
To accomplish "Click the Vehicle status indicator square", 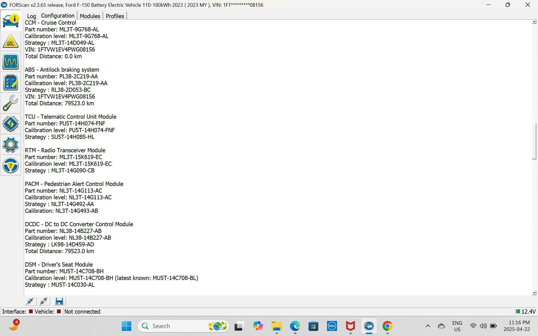I will (x=59, y=311).
